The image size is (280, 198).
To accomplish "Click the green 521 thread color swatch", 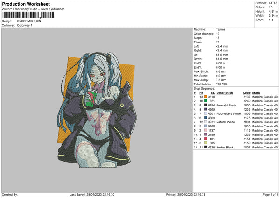I will (206, 101).
